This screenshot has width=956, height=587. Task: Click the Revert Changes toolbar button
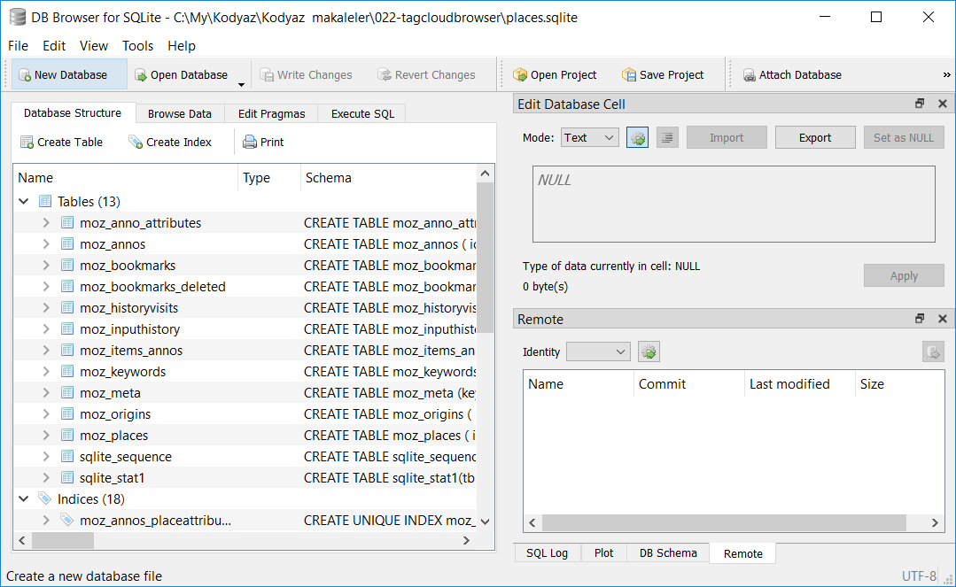pos(426,75)
